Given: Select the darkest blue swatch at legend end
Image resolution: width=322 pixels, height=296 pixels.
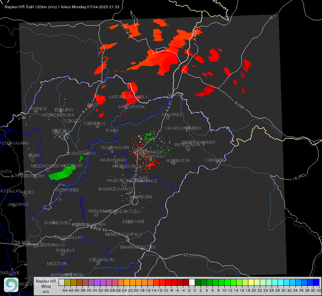Looking at the screenshot, I should point(316,282).
